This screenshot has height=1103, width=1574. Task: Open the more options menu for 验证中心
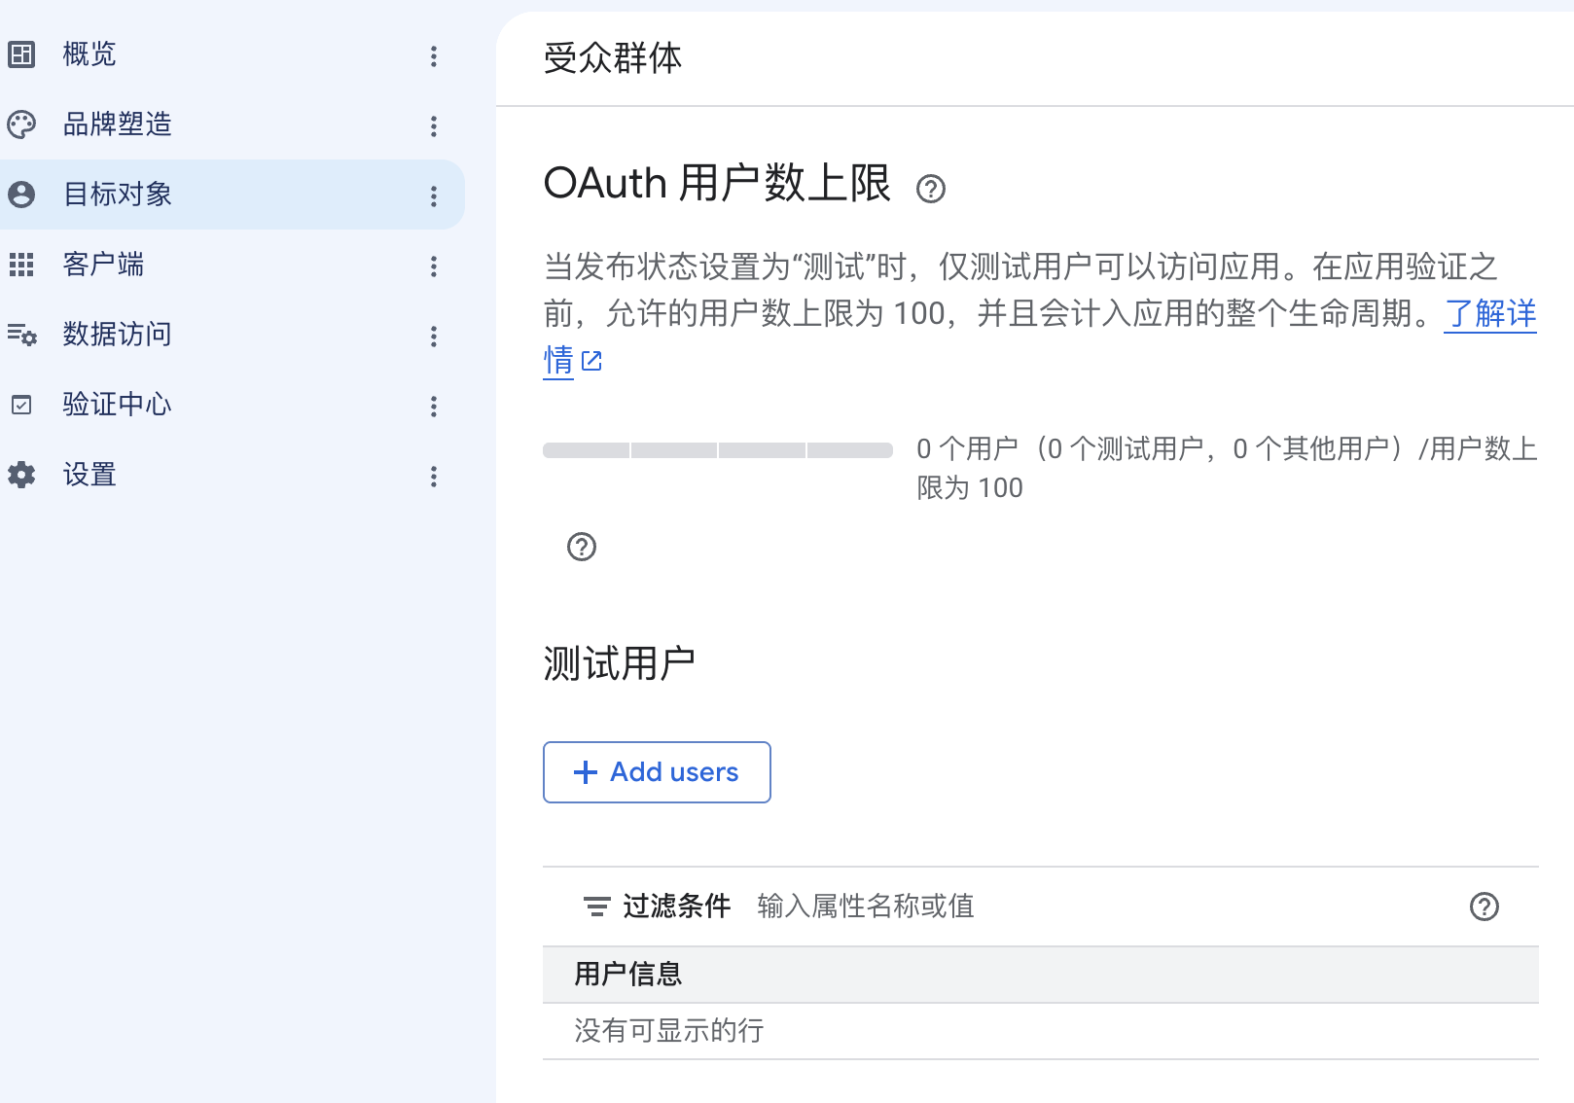434,406
